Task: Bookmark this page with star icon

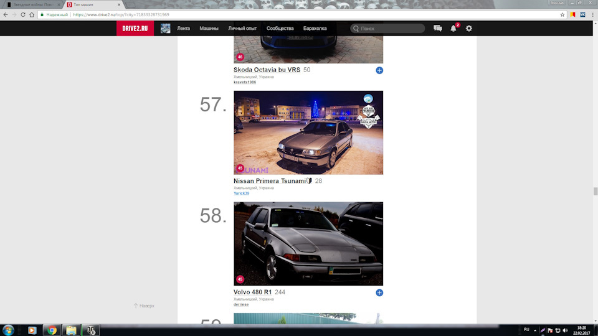Action: pos(562,14)
